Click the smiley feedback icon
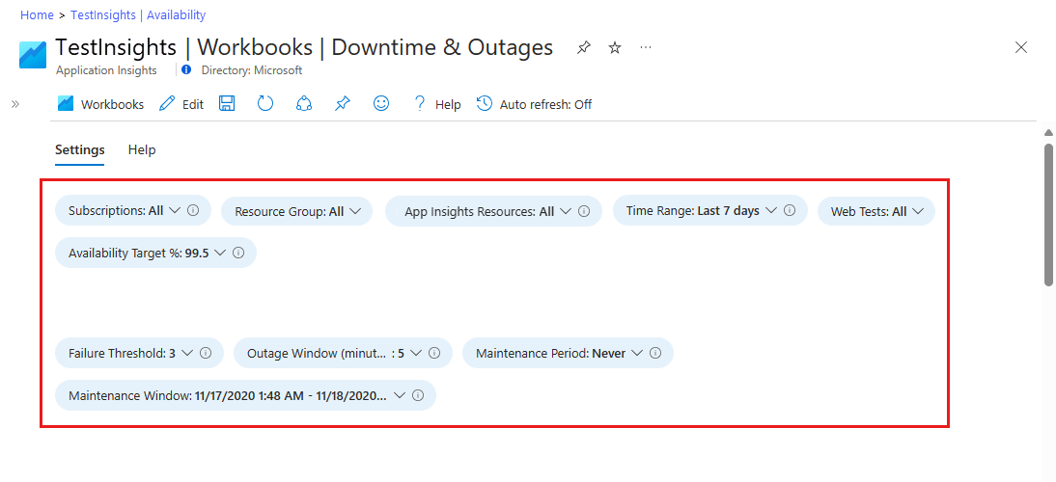This screenshot has height=482, width=1056. click(x=381, y=104)
